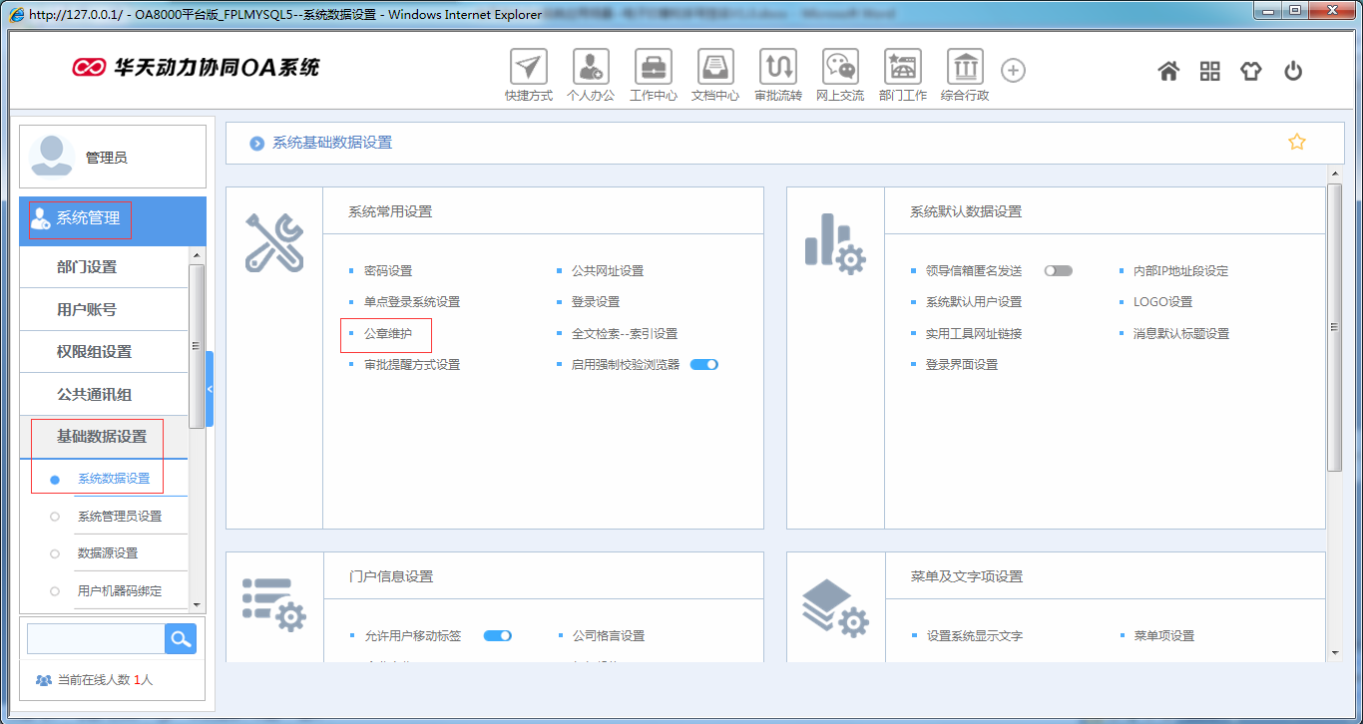This screenshot has height=724, width=1363.
Task: Click the power logout icon
Action: (x=1293, y=71)
